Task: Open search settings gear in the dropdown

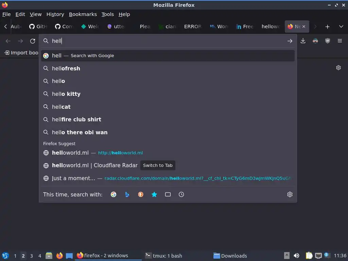Action: coord(290,194)
